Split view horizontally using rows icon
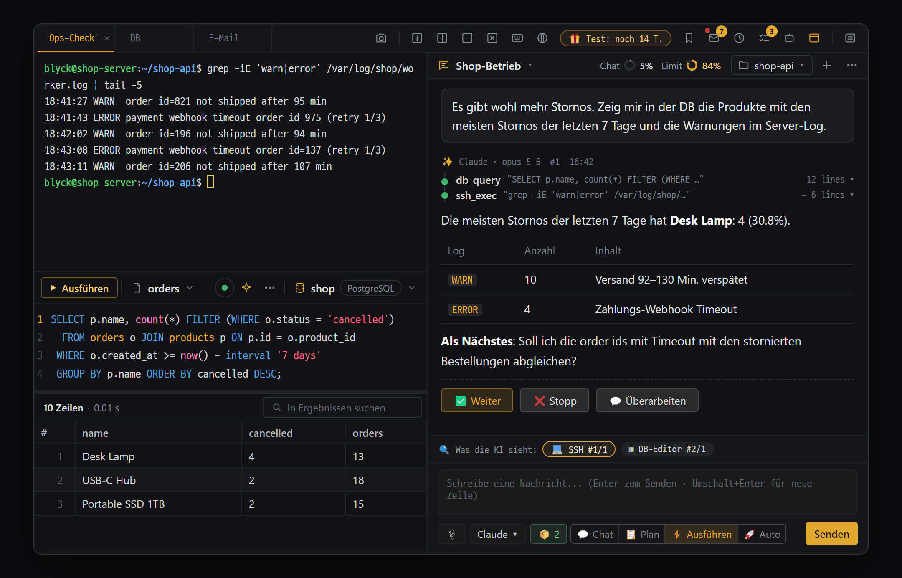This screenshot has width=902, height=578. [x=467, y=38]
